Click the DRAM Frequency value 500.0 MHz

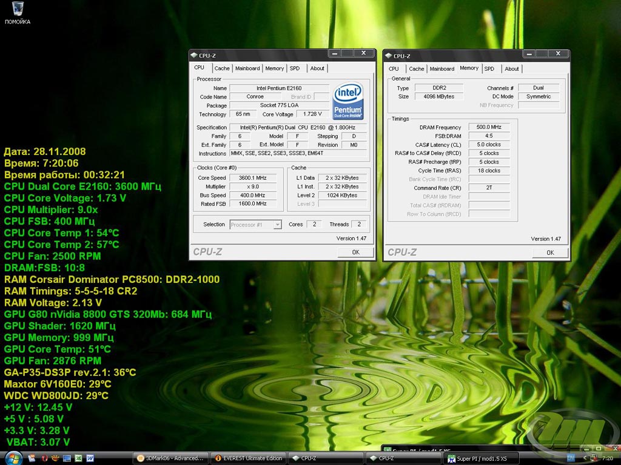(x=489, y=127)
